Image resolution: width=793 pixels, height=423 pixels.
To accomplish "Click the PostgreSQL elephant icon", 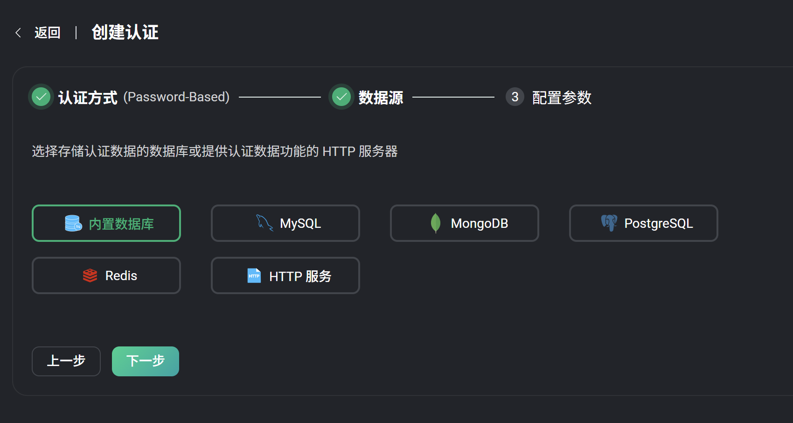I will click(609, 223).
